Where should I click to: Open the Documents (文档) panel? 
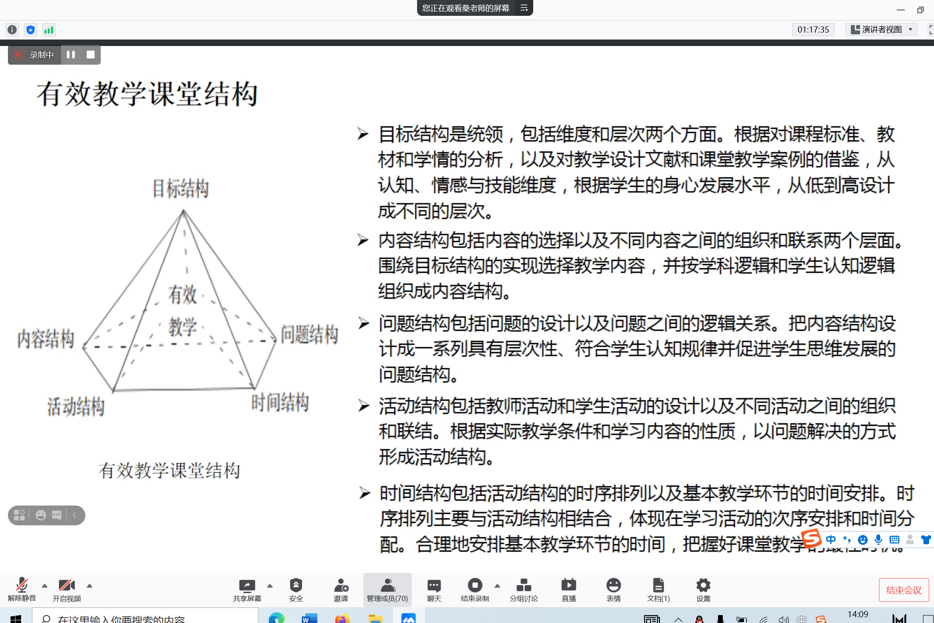coord(658,589)
